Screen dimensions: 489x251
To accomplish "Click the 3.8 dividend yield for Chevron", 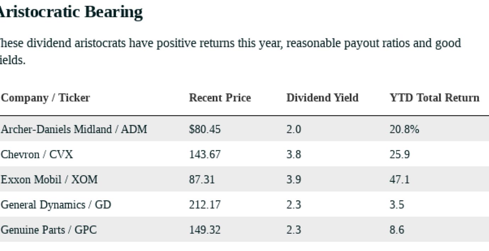I will pos(293,154).
